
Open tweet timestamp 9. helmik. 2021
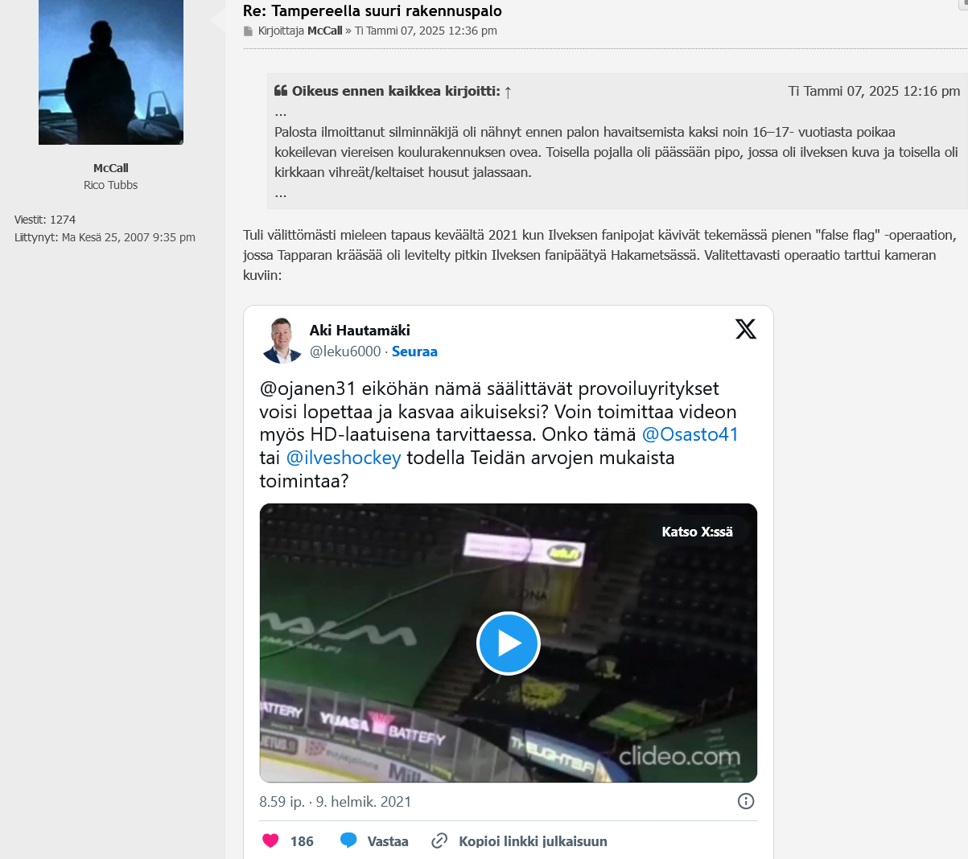tap(363, 802)
